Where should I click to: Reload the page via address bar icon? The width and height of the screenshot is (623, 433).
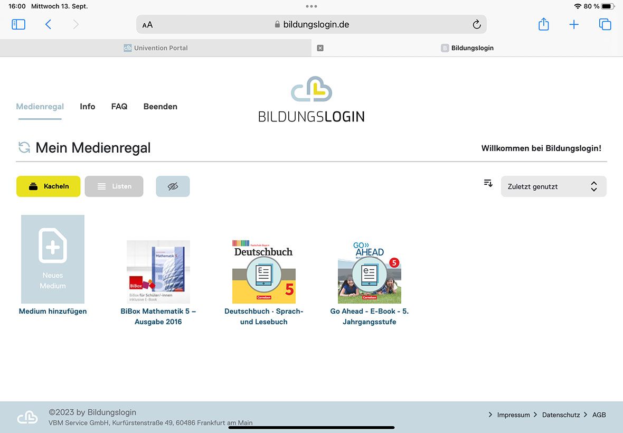click(x=476, y=24)
